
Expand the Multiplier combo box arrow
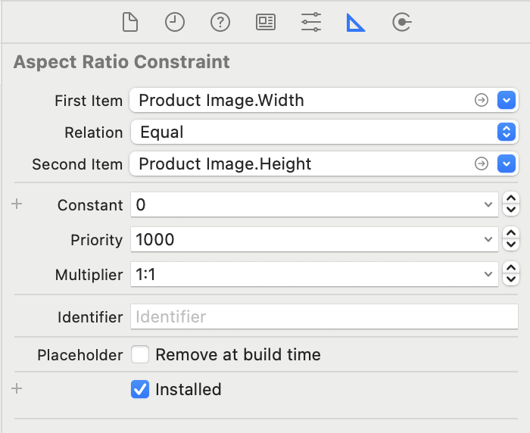click(x=488, y=274)
